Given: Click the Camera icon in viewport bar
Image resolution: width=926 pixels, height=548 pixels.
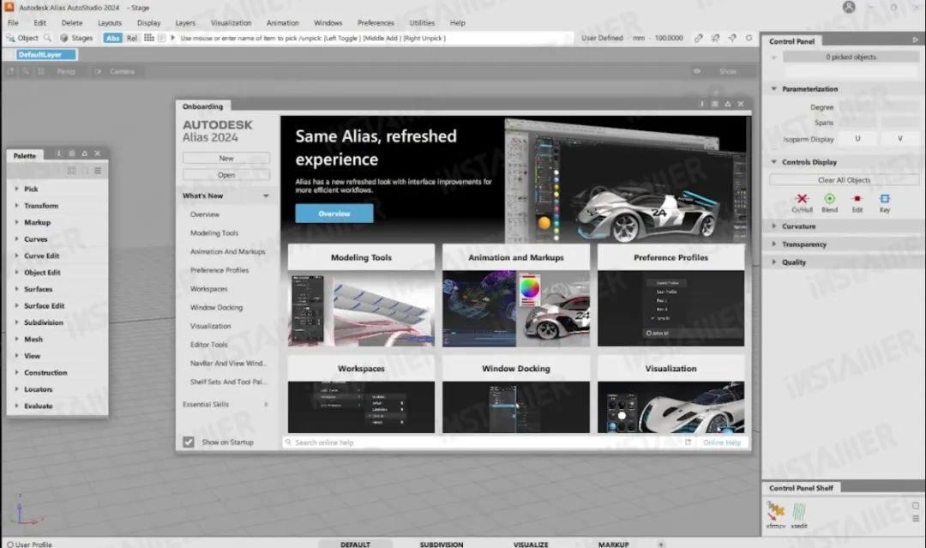Looking at the screenshot, I should pos(98,71).
